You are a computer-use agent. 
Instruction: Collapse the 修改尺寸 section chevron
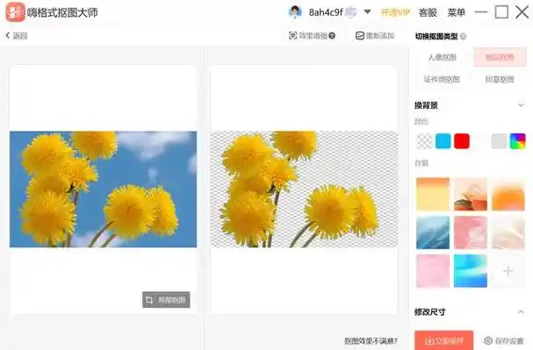pyautogui.click(x=521, y=311)
